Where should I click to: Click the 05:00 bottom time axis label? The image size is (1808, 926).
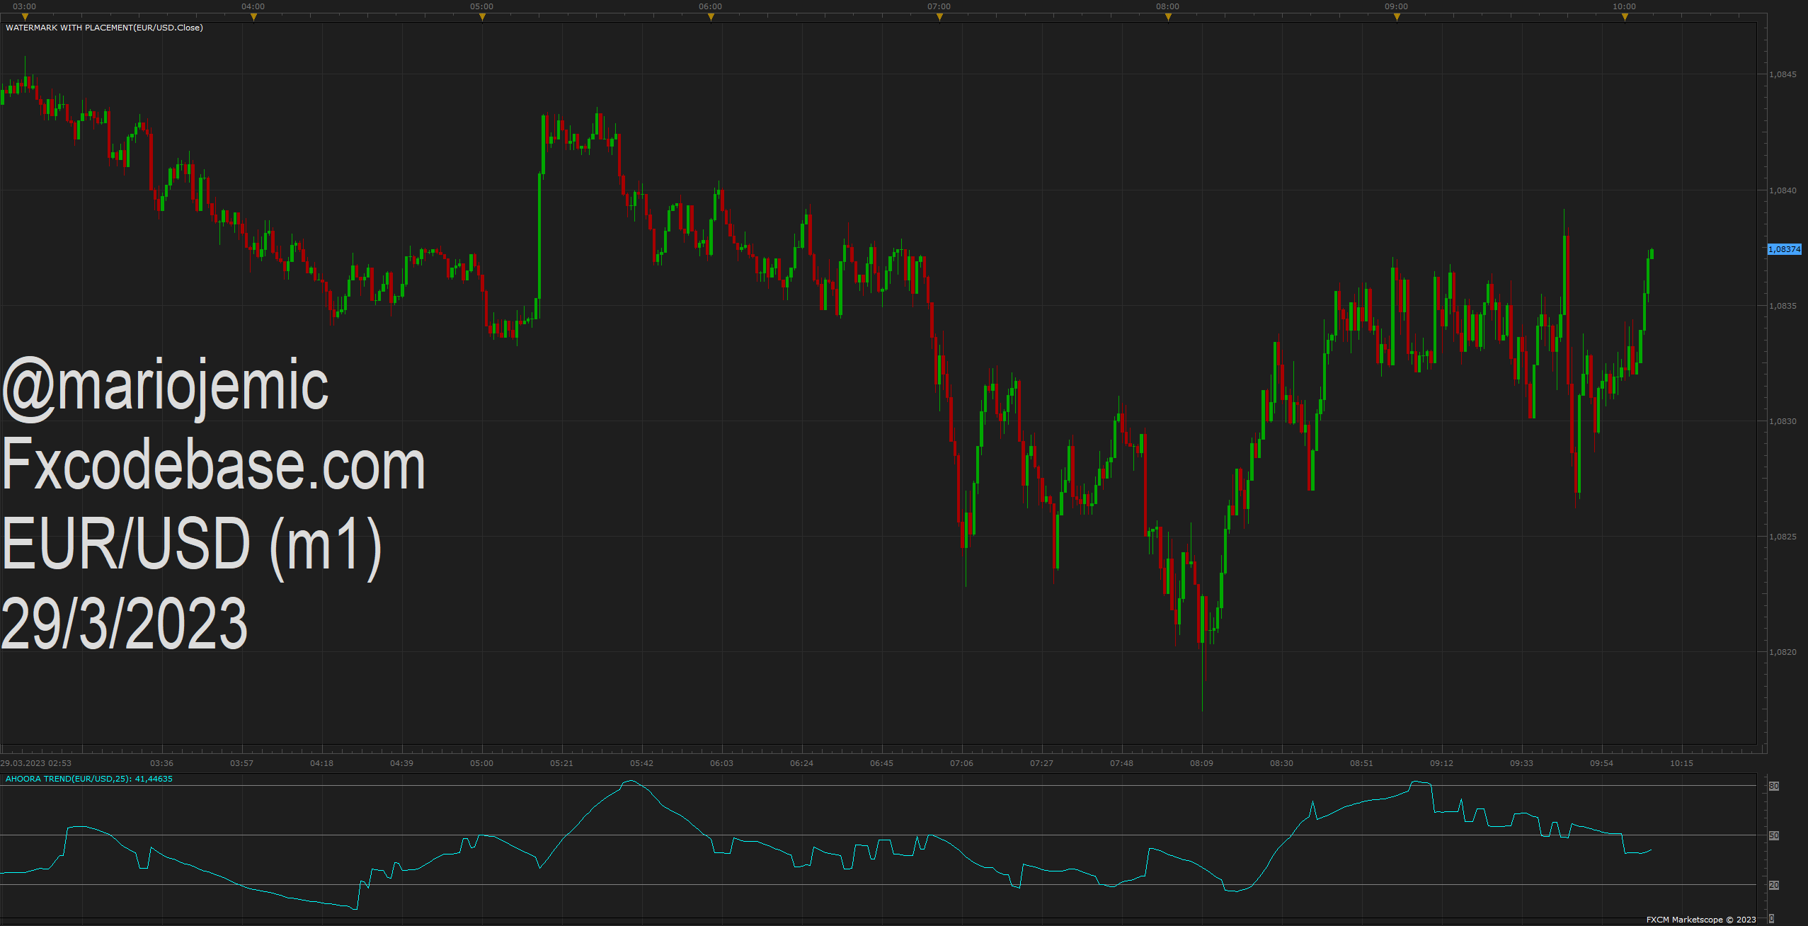click(x=481, y=763)
